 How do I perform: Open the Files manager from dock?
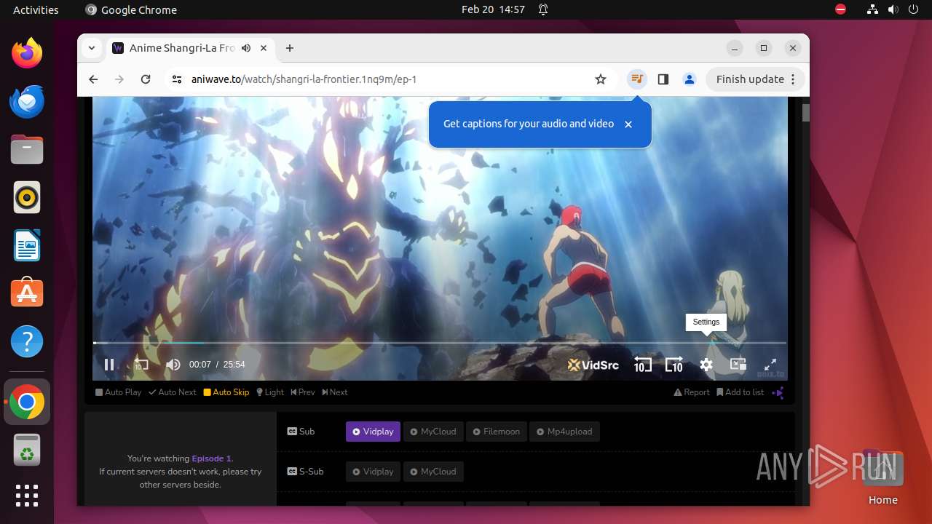click(x=27, y=149)
